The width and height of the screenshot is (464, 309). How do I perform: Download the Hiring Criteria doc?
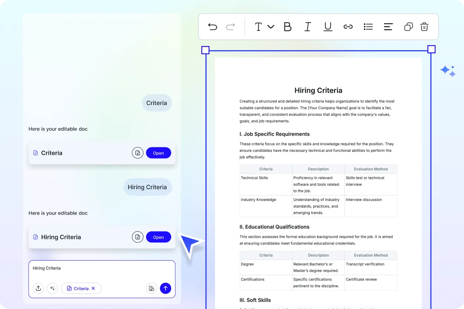[137, 237]
